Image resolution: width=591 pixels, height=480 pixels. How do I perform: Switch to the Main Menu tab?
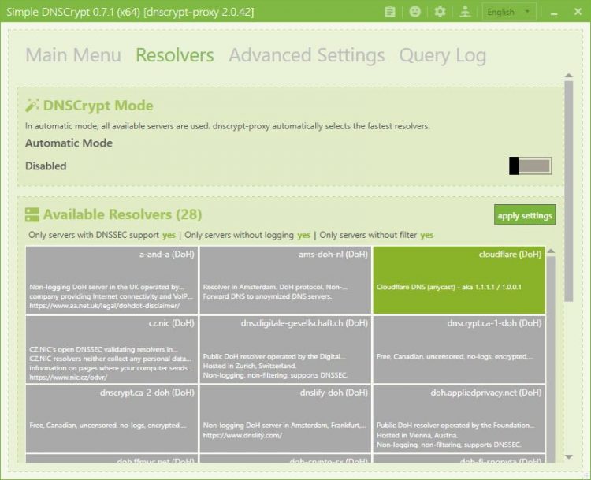tap(73, 55)
